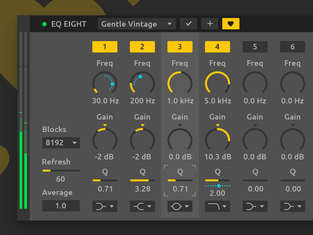The image size is (313, 235).
Task: Click band 4 low-pass cut filter icon
Action: (218, 206)
